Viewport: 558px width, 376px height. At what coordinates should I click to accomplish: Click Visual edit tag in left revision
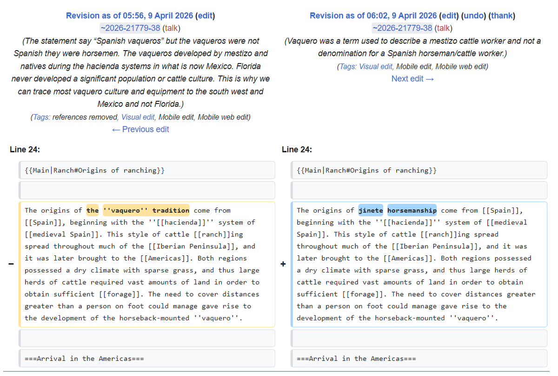pos(138,117)
